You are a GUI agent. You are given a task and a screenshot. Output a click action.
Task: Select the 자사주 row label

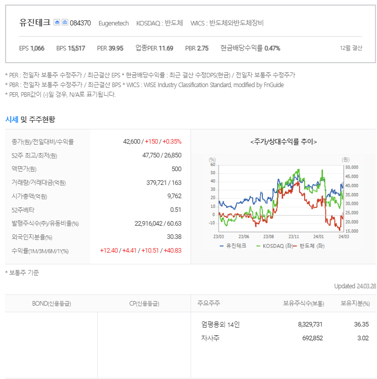(210, 338)
